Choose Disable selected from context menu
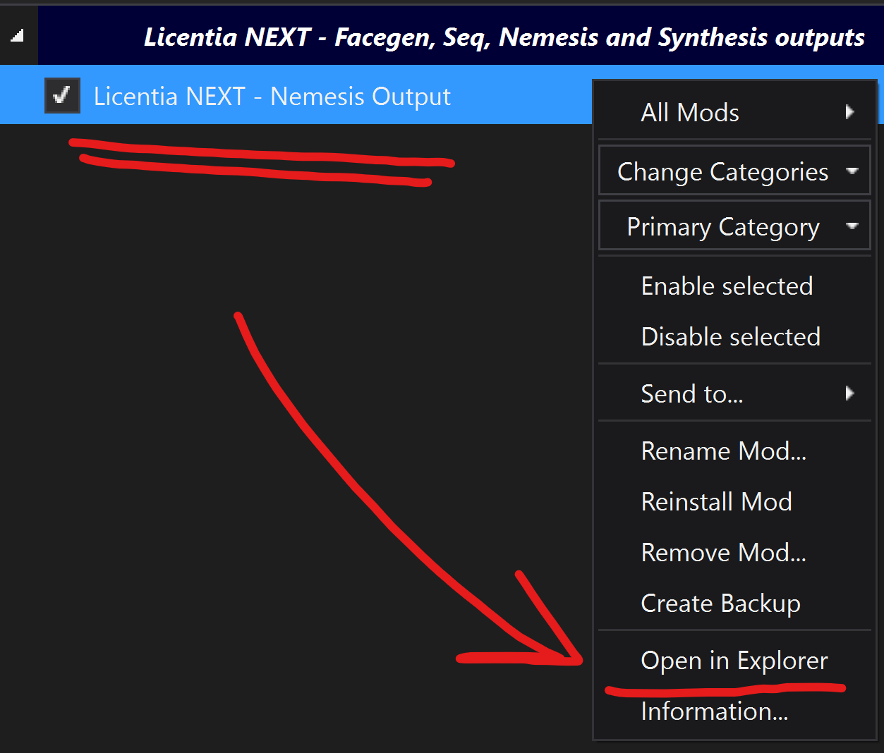Viewport: 884px width, 753px height. (730, 337)
